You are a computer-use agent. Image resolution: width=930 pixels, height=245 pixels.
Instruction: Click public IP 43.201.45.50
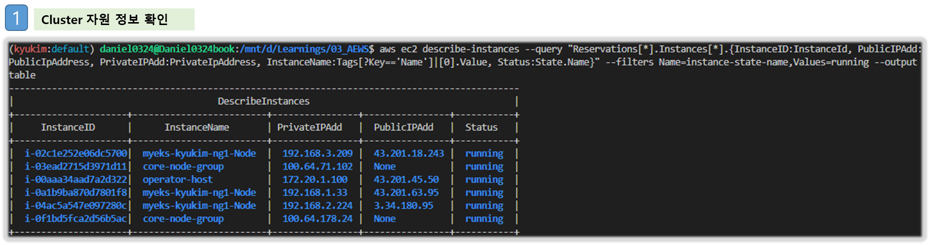click(x=406, y=179)
